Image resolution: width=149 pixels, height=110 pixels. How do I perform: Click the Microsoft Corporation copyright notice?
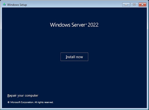(x=31, y=102)
